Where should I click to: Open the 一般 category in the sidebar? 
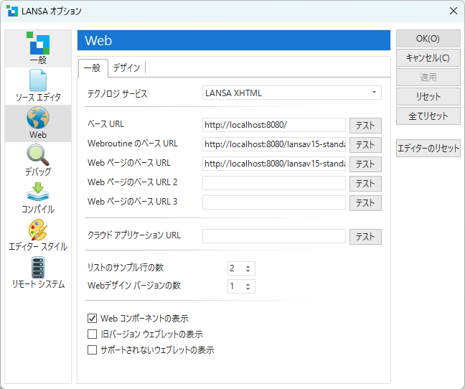pyautogui.click(x=38, y=48)
